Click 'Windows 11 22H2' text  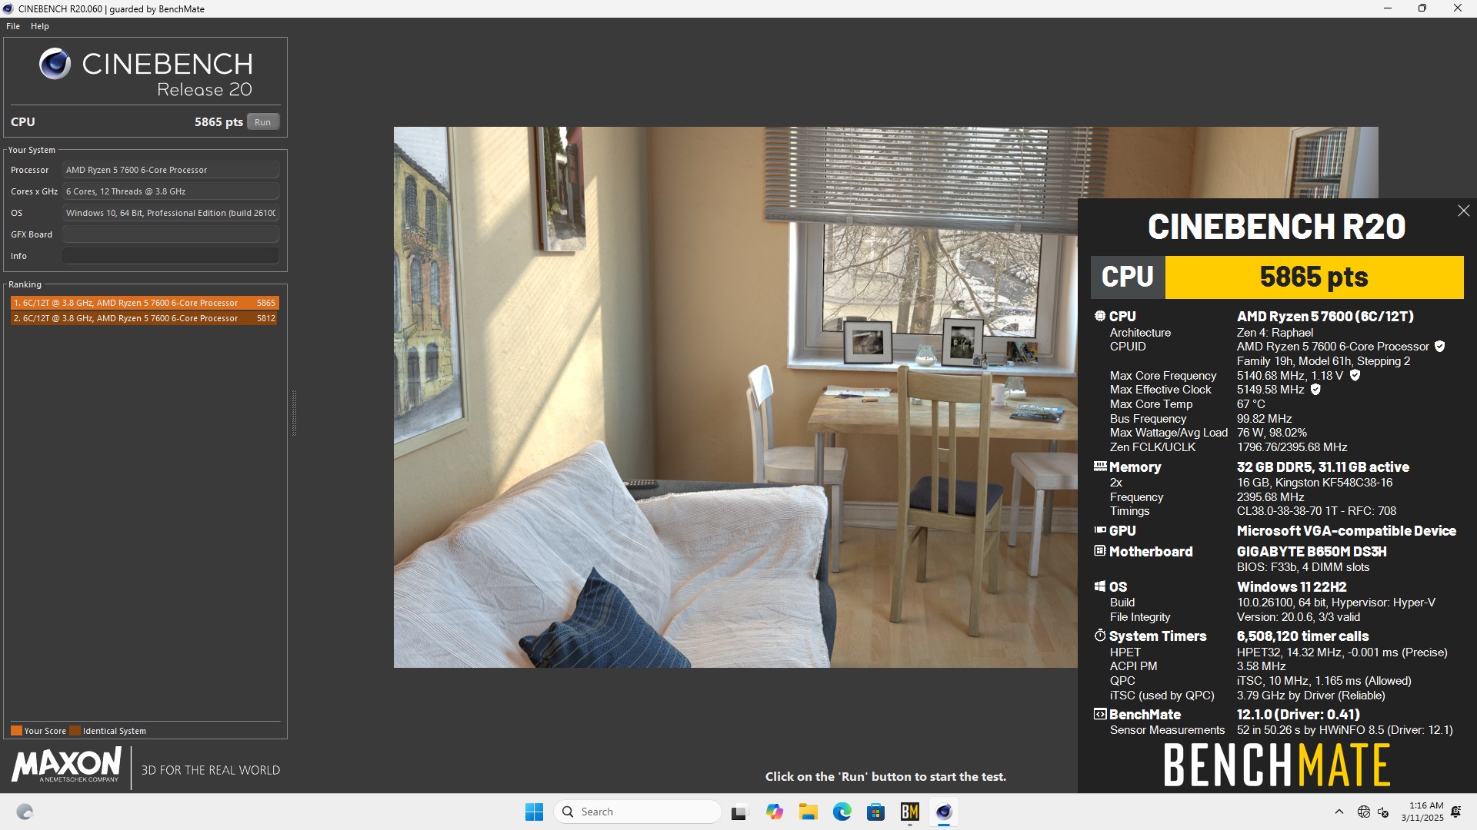tap(1292, 586)
